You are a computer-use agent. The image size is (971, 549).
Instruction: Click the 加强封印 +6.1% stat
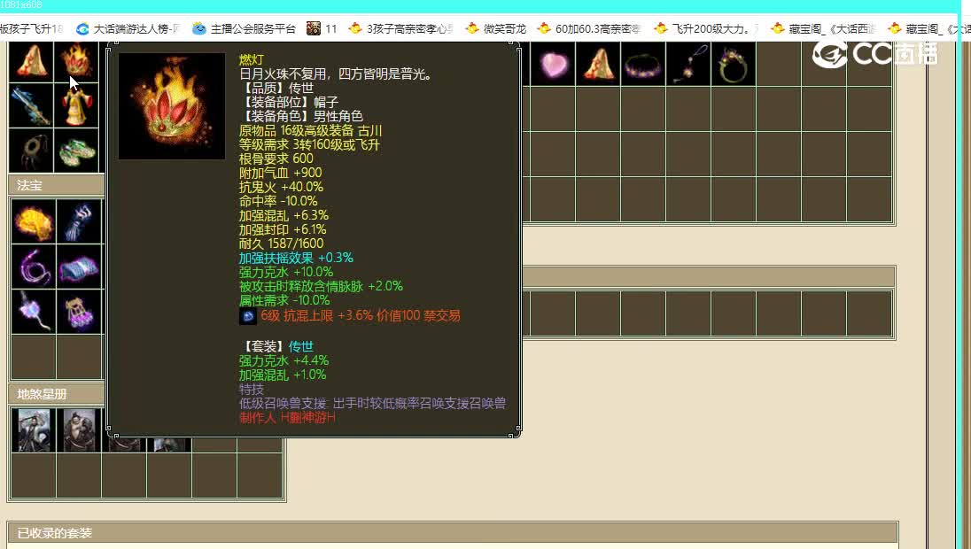[283, 229]
